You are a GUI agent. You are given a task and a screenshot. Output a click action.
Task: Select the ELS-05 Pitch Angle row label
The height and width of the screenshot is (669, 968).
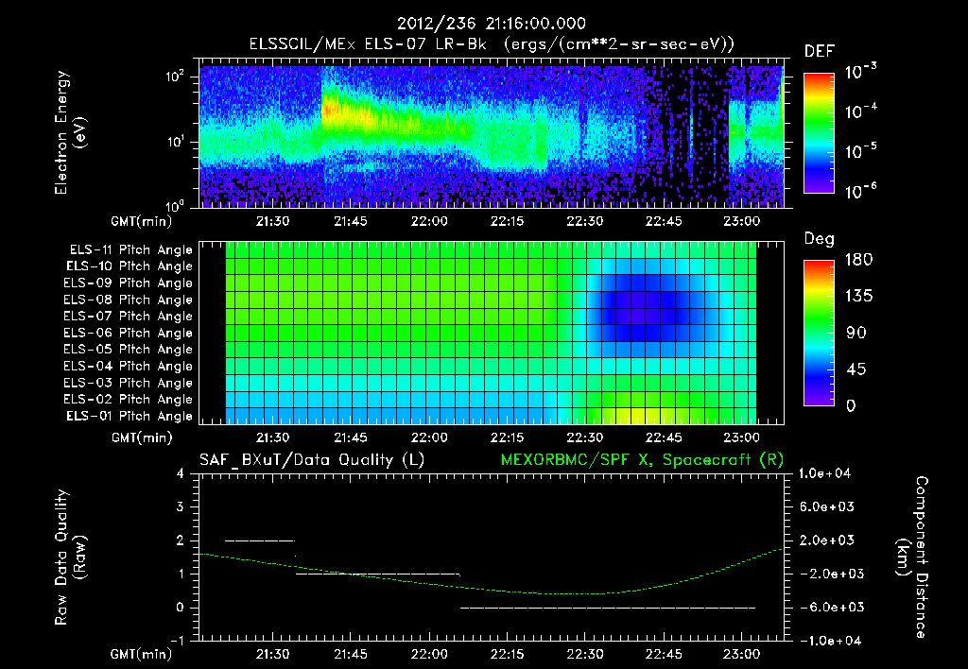tap(128, 350)
